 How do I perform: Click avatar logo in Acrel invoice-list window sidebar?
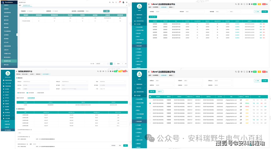tap(139, 74)
